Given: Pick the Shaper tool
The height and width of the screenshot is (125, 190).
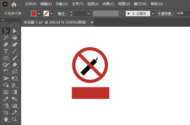Looking at the screenshot, I should [x=6, y=65].
